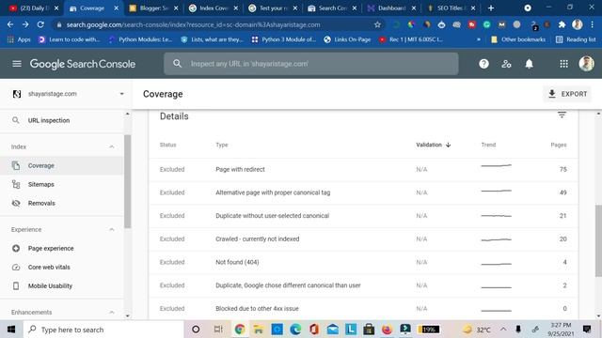Click the main page vertical scrollbar thumb
The image size is (602, 338).
[598, 240]
